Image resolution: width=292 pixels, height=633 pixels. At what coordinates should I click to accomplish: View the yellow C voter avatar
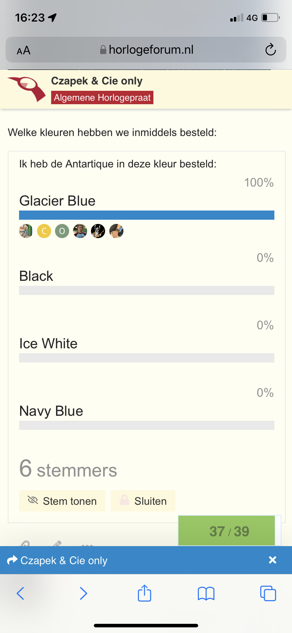[44, 231]
